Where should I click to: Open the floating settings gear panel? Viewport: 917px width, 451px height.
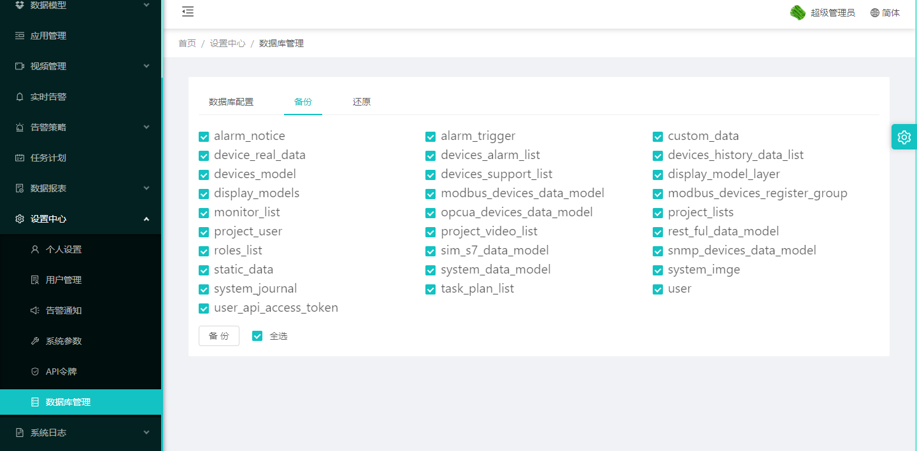click(x=904, y=137)
